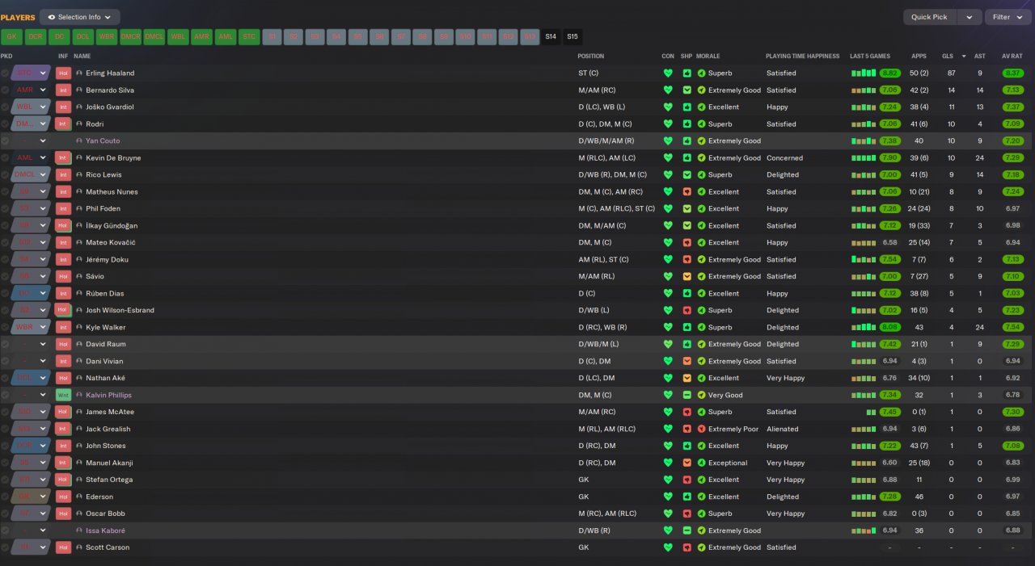
Task: Click Rúben Dias's condition heart icon
Action: point(668,293)
